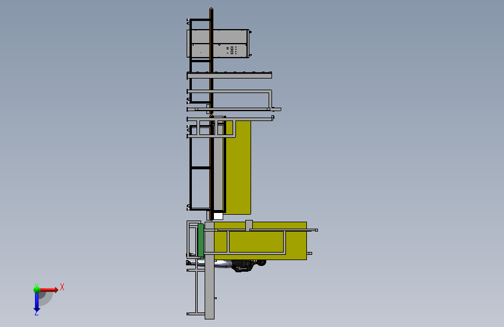Select the small white block below the yellow panel
This screenshot has height=327, width=504.
[x=218, y=216]
